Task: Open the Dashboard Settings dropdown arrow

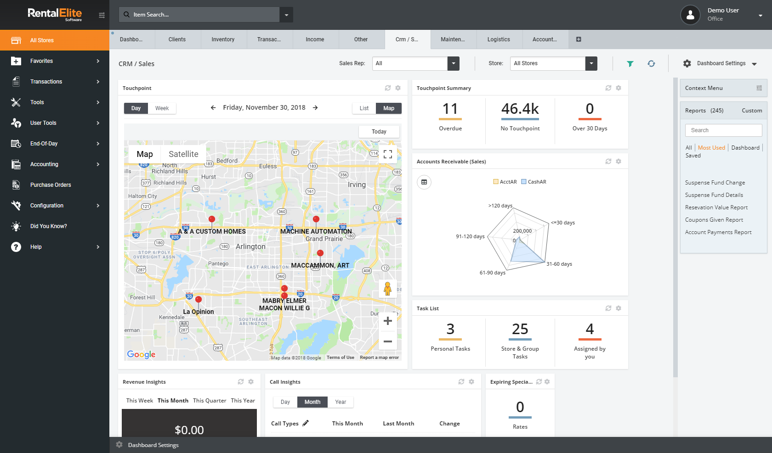Action: pos(755,63)
